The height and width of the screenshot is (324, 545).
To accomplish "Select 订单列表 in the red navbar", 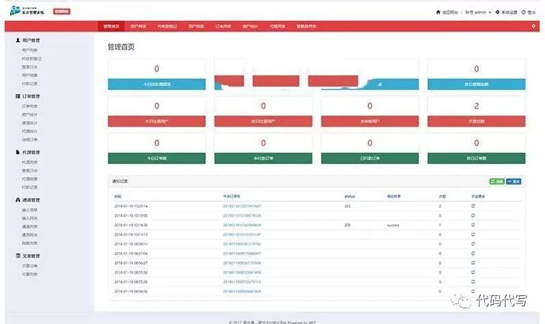I will pos(223,26).
